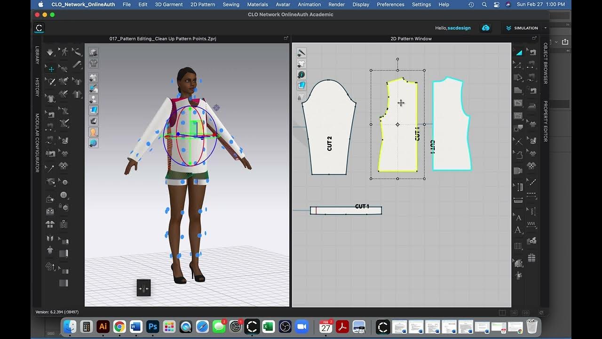Viewport: 602px width, 339px height.
Task: Open the Help menu
Action: tap(444, 4)
